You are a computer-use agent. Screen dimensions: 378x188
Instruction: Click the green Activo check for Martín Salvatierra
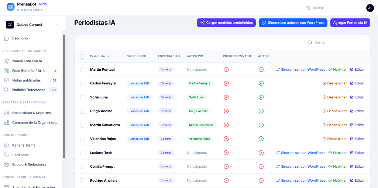click(x=261, y=125)
